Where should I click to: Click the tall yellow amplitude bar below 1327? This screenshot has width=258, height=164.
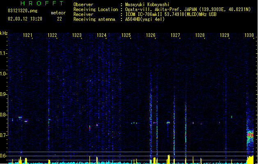pos(169,159)
